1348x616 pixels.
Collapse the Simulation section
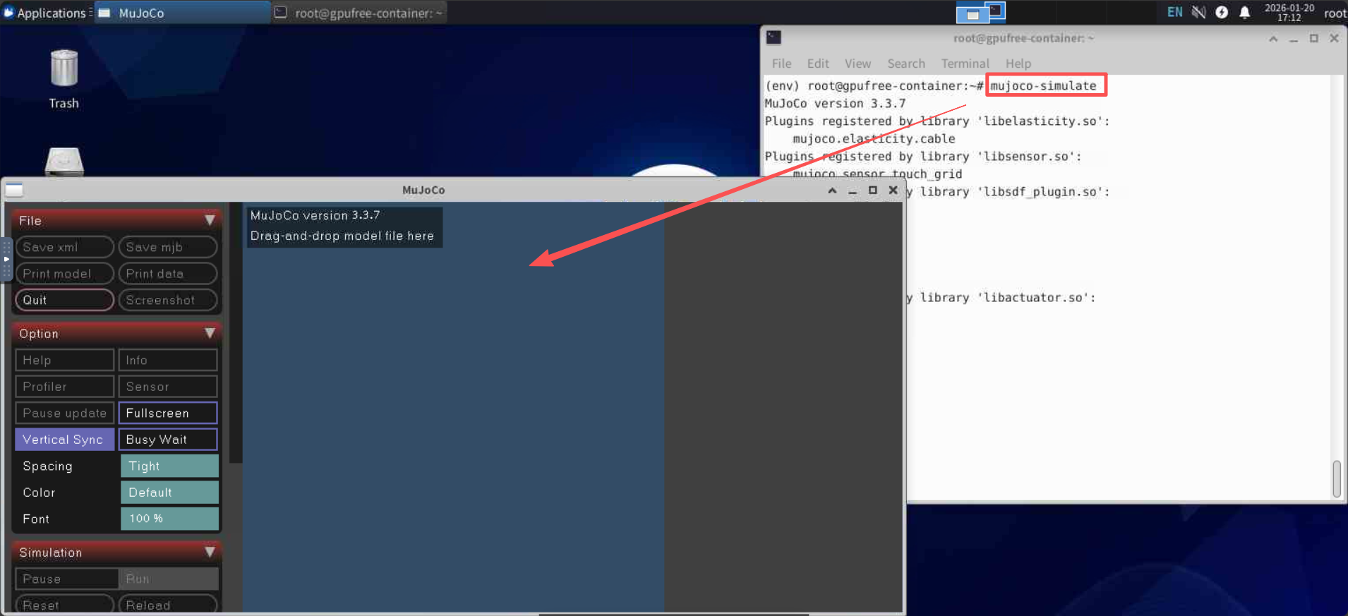click(210, 552)
